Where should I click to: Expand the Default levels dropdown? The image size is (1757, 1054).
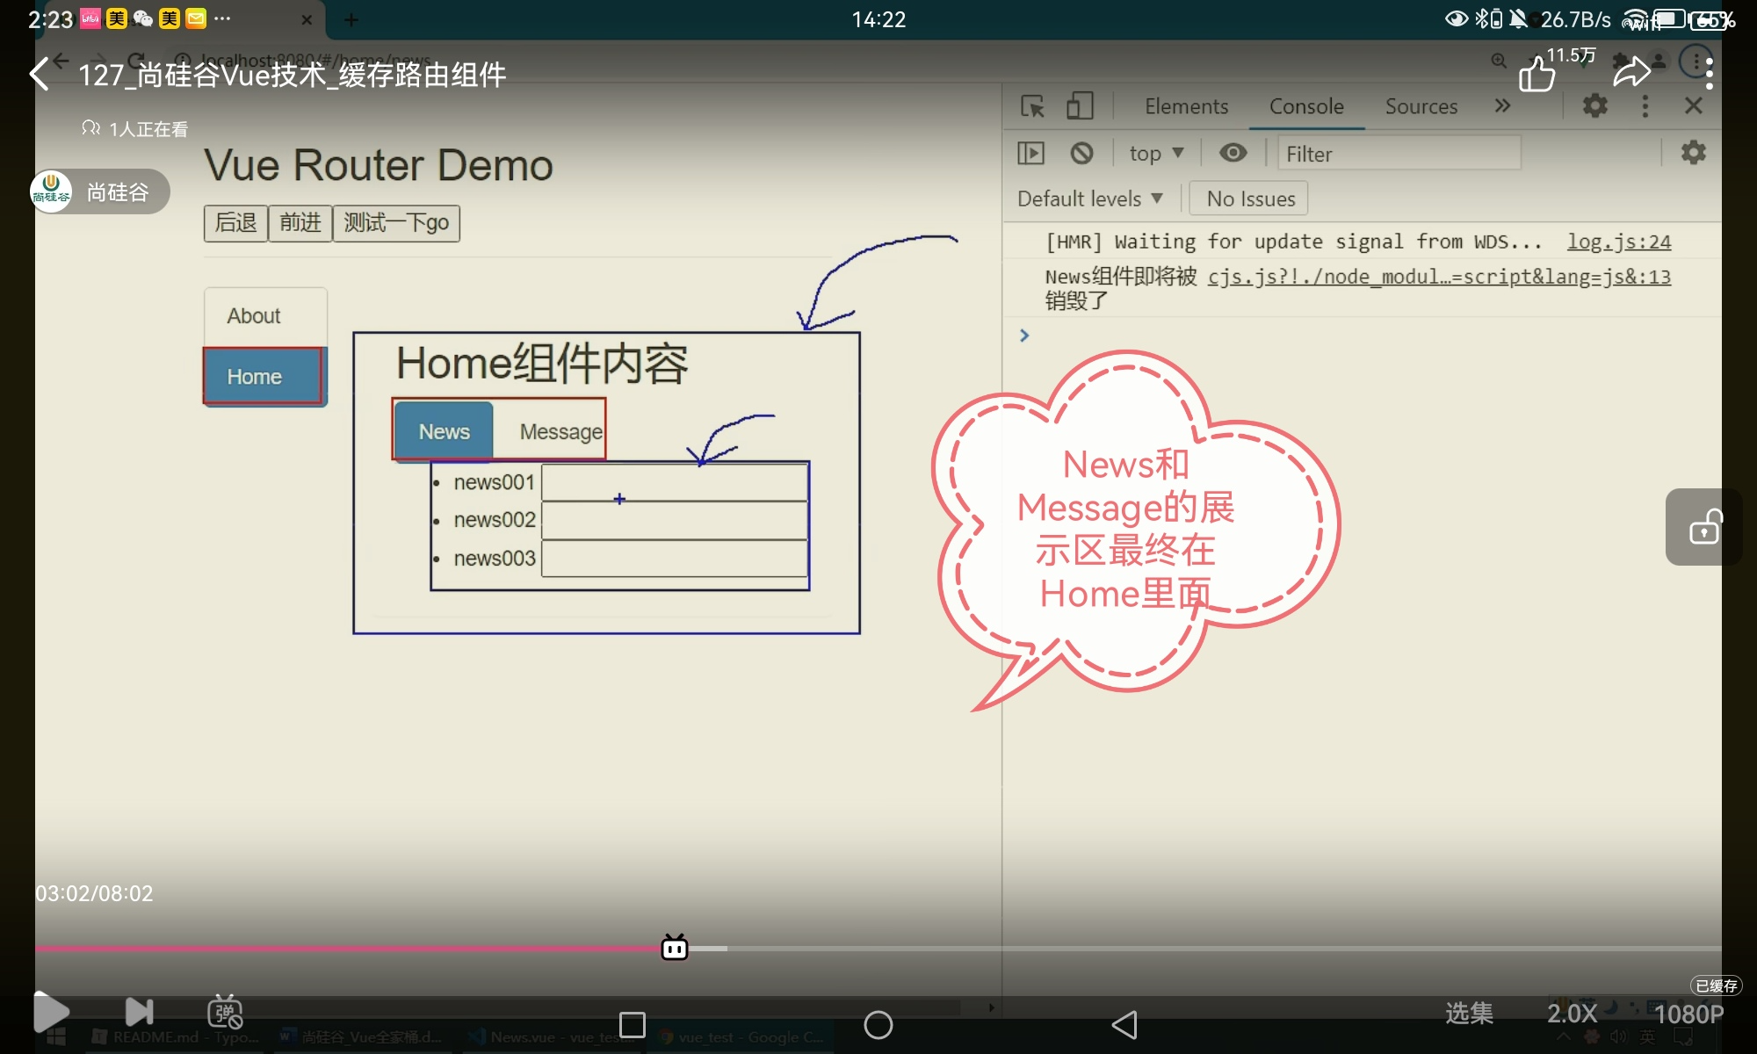point(1089,199)
